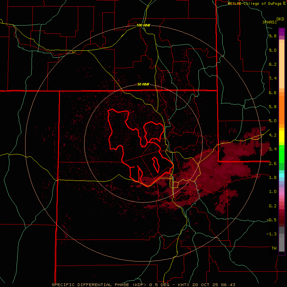Image resolution: width=287 pixels, height=287 pixels.
Task: Click the 5.0 scale value
Action: [x=273, y=121]
